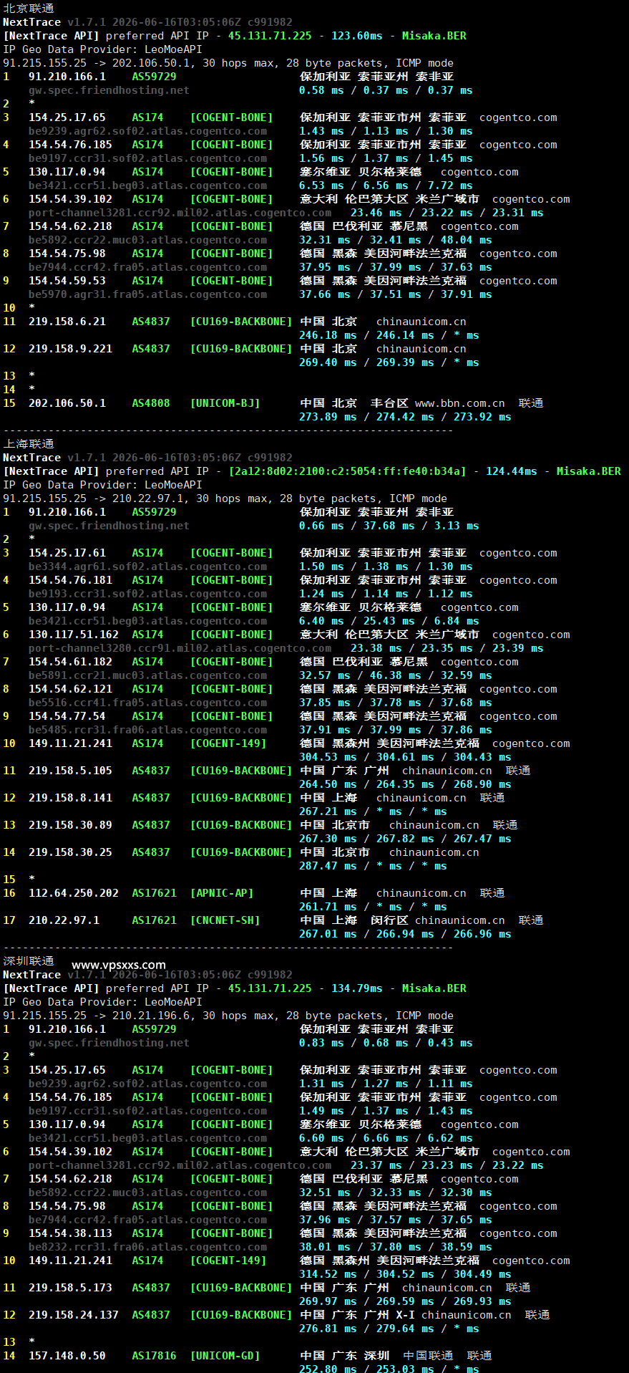The height and width of the screenshot is (1373, 629).
Task: Click hop IP "219.158.5.173"
Action: 70,1288
